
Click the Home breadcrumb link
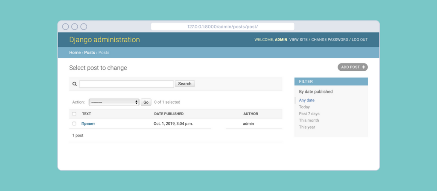[x=75, y=52]
